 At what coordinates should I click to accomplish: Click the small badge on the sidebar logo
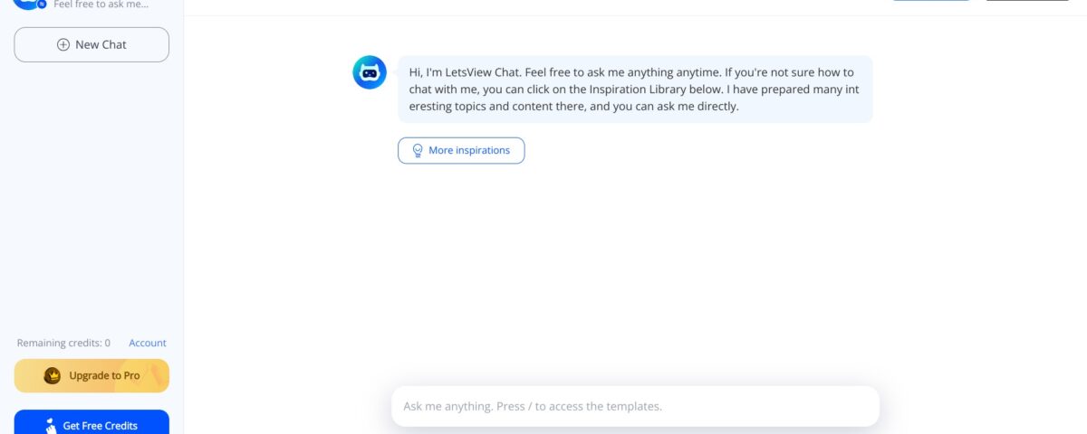tap(41, 5)
